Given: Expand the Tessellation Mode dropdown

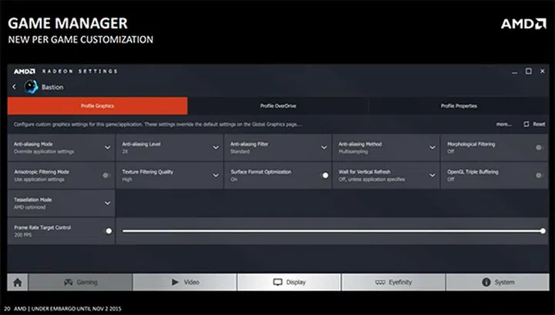Looking at the screenshot, I should coord(108,203).
